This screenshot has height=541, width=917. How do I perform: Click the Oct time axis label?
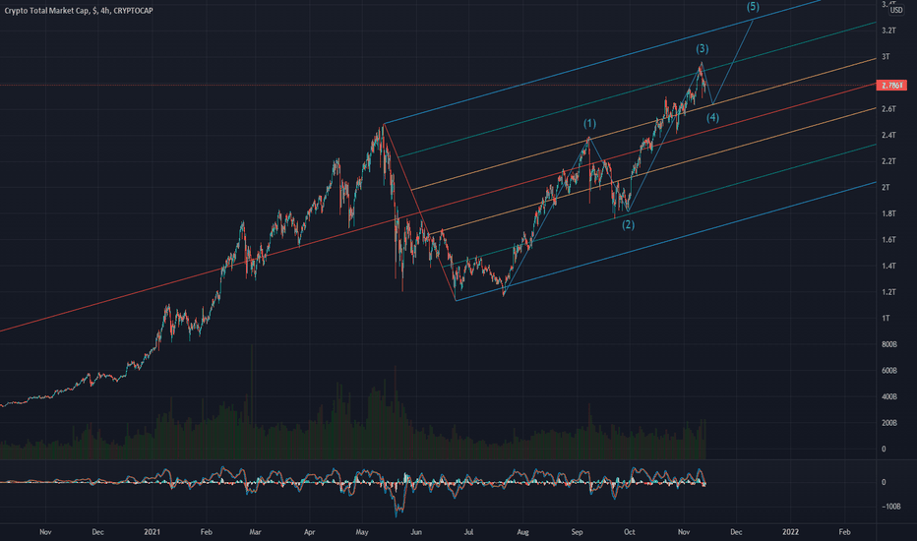630,532
